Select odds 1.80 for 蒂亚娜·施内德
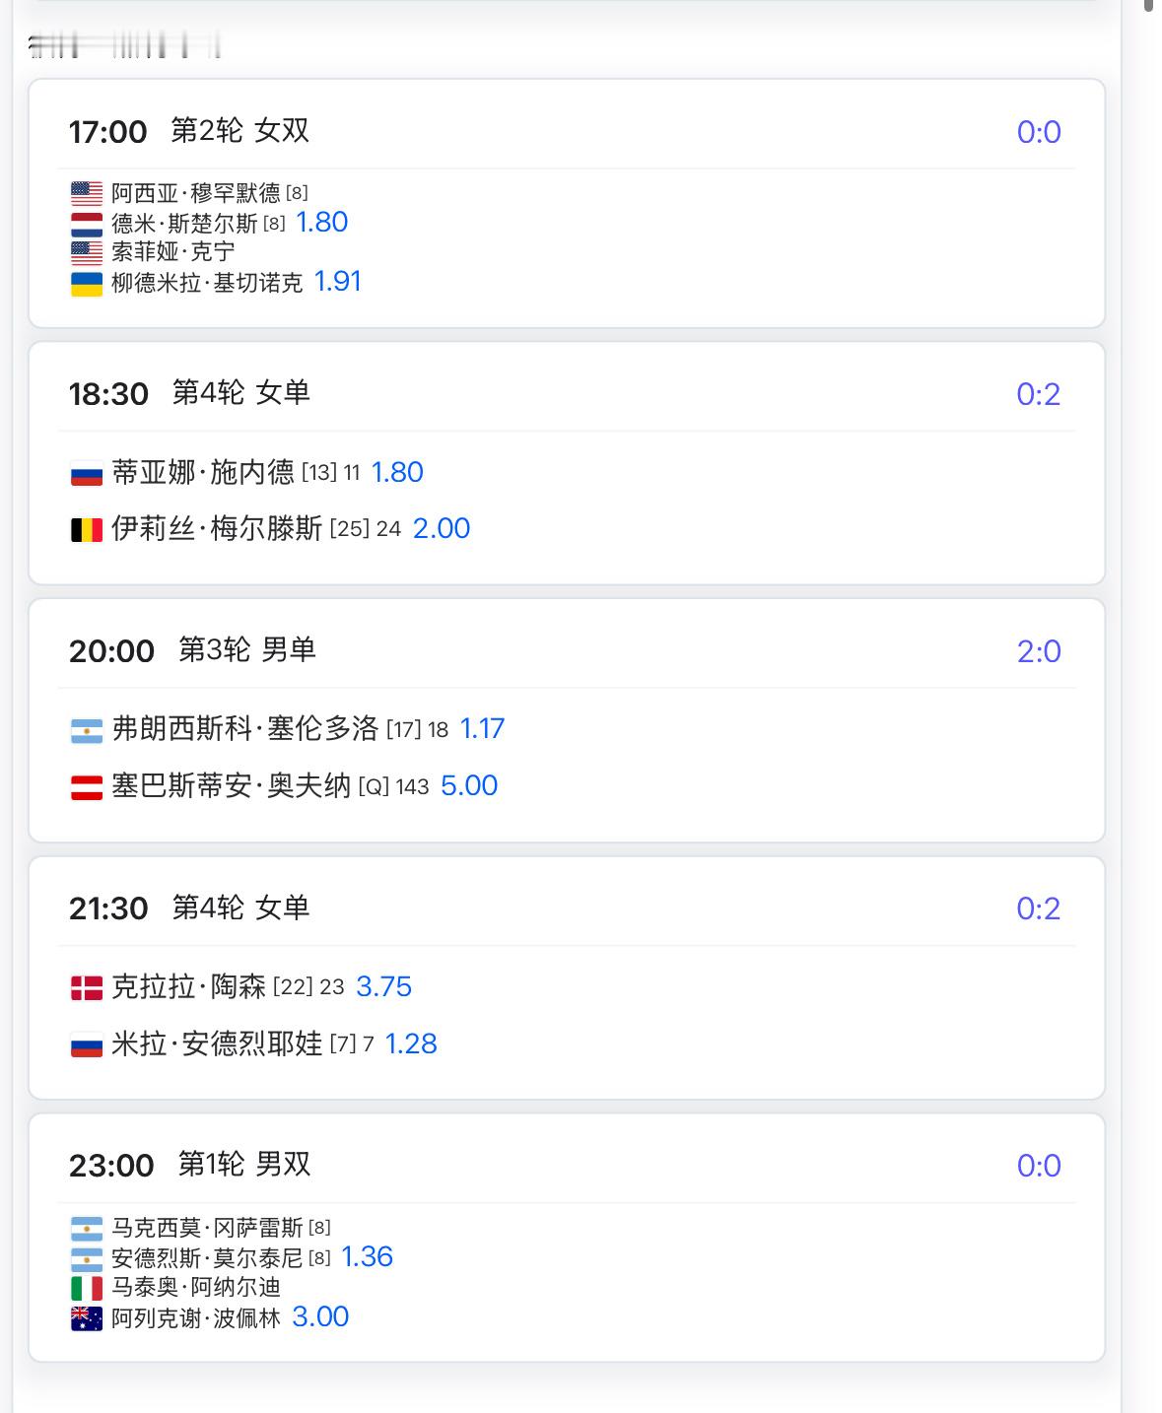 tap(397, 472)
